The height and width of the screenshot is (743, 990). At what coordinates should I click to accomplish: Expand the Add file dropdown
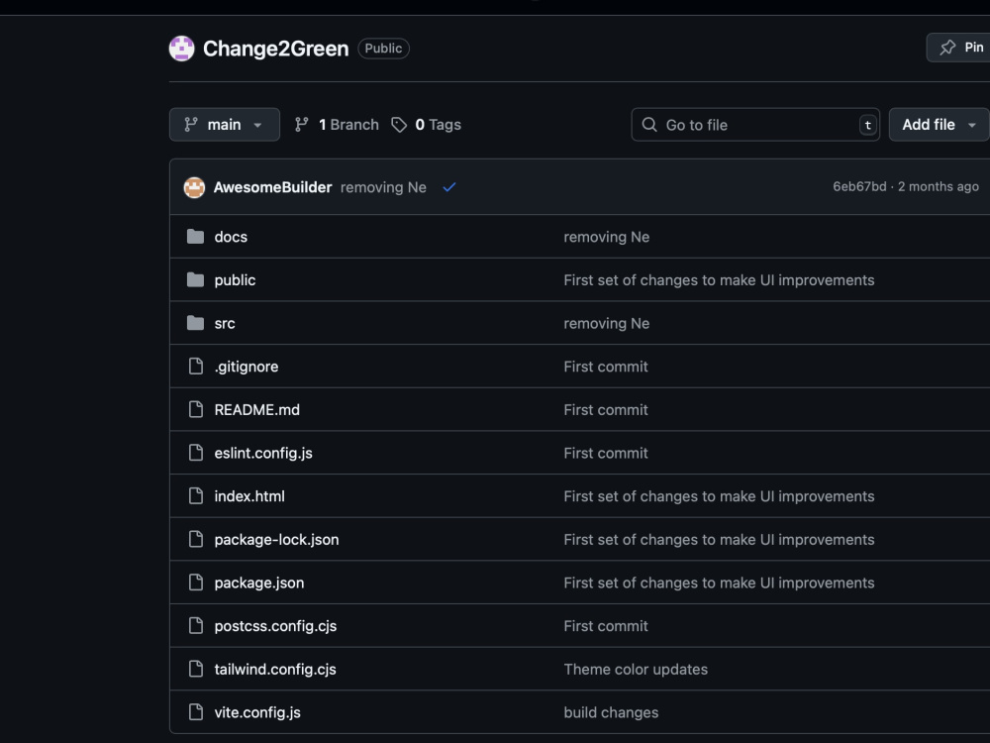click(x=939, y=125)
